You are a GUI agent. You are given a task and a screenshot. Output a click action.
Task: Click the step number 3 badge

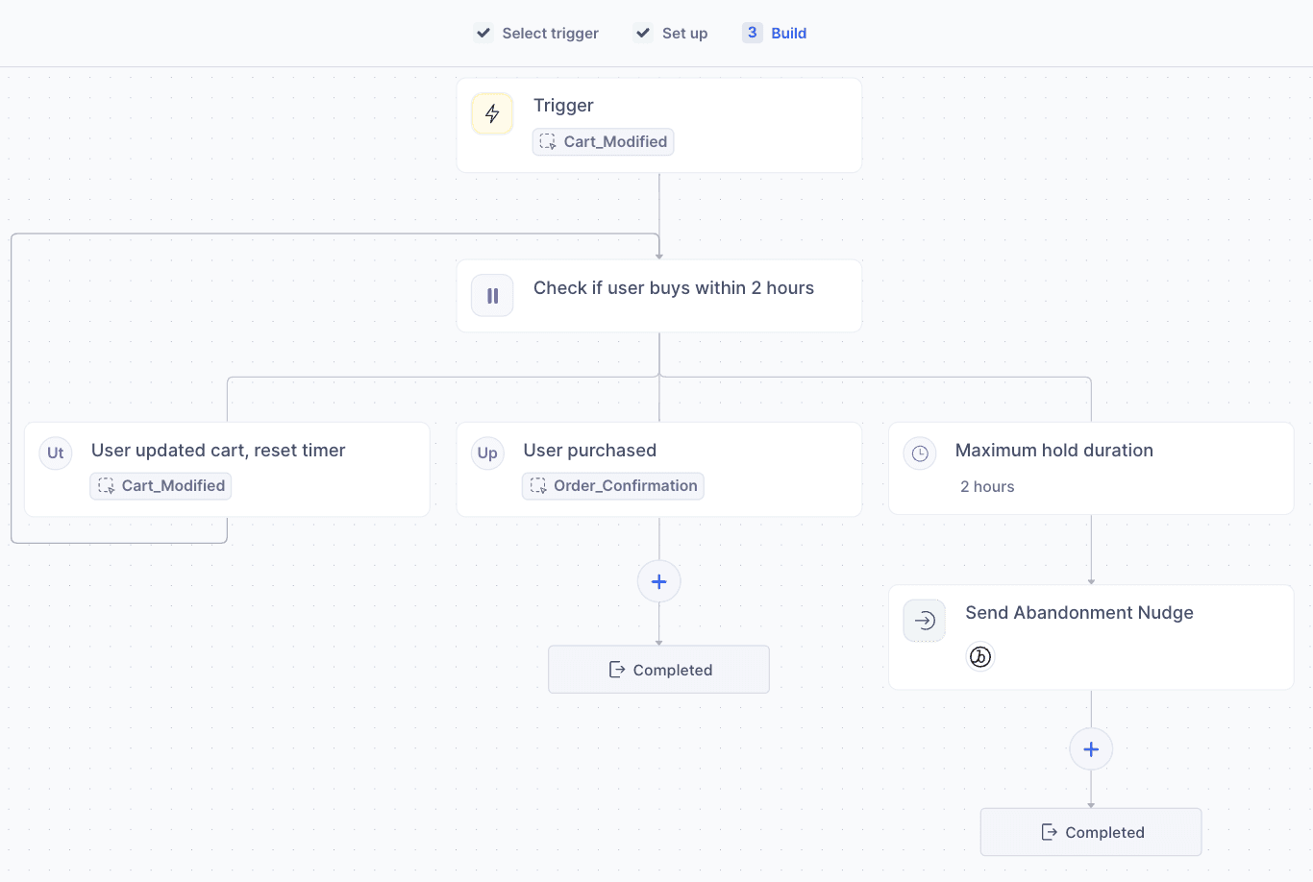click(x=752, y=32)
